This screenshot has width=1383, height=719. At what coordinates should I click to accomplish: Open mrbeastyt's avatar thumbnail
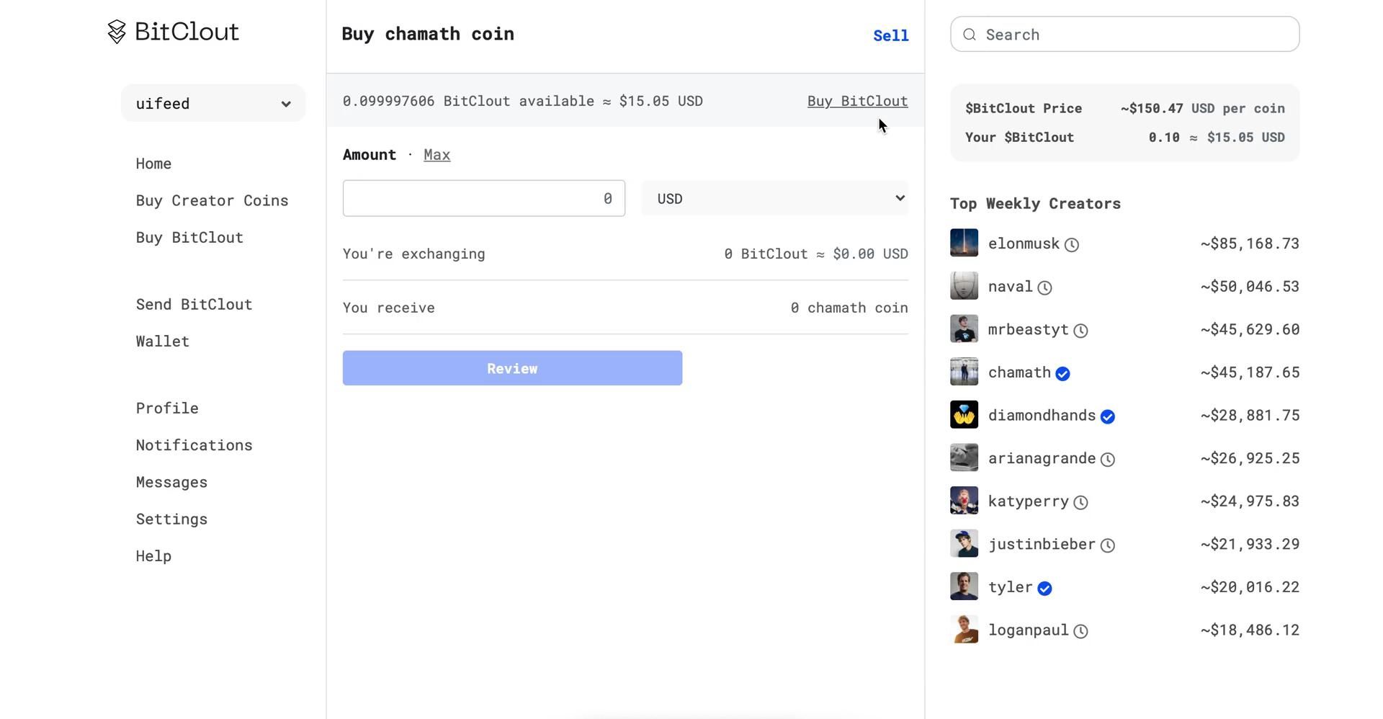(964, 329)
